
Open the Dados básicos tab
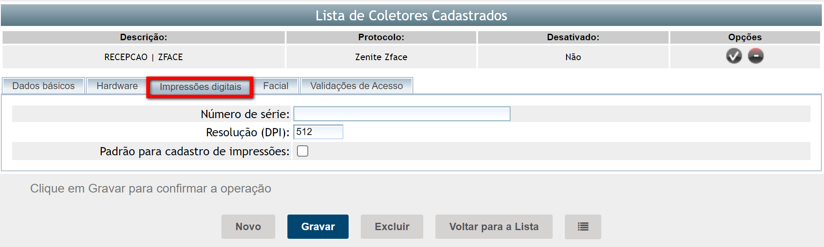[x=43, y=86]
